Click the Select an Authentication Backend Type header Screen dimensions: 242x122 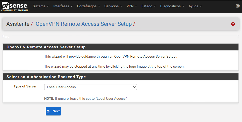tap(46, 77)
